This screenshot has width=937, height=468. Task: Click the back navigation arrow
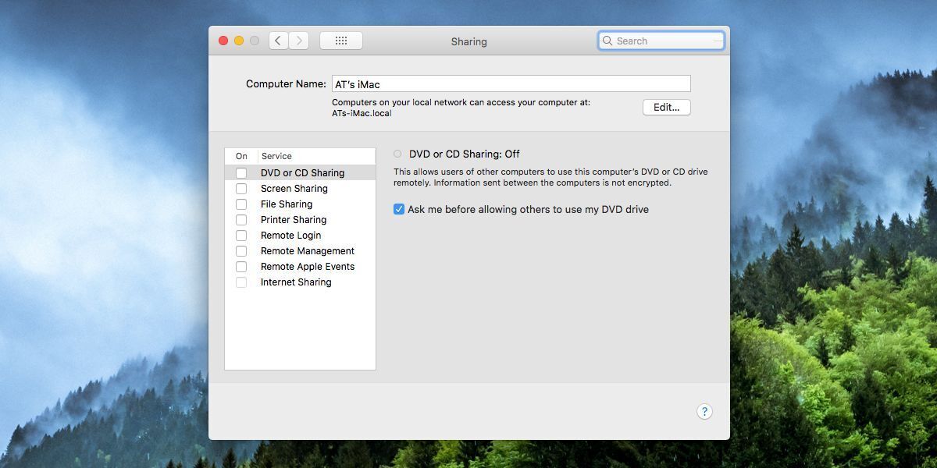pos(279,41)
